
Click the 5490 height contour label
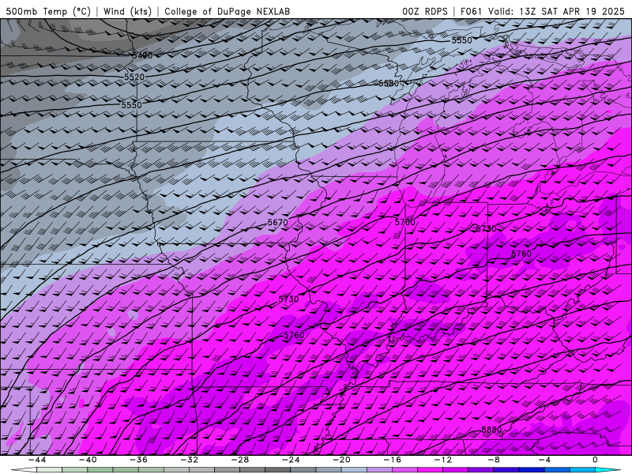143,55
